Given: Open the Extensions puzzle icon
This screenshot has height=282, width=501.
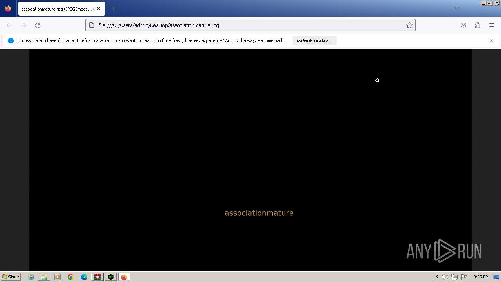Looking at the screenshot, I should [x=478, y=25].
